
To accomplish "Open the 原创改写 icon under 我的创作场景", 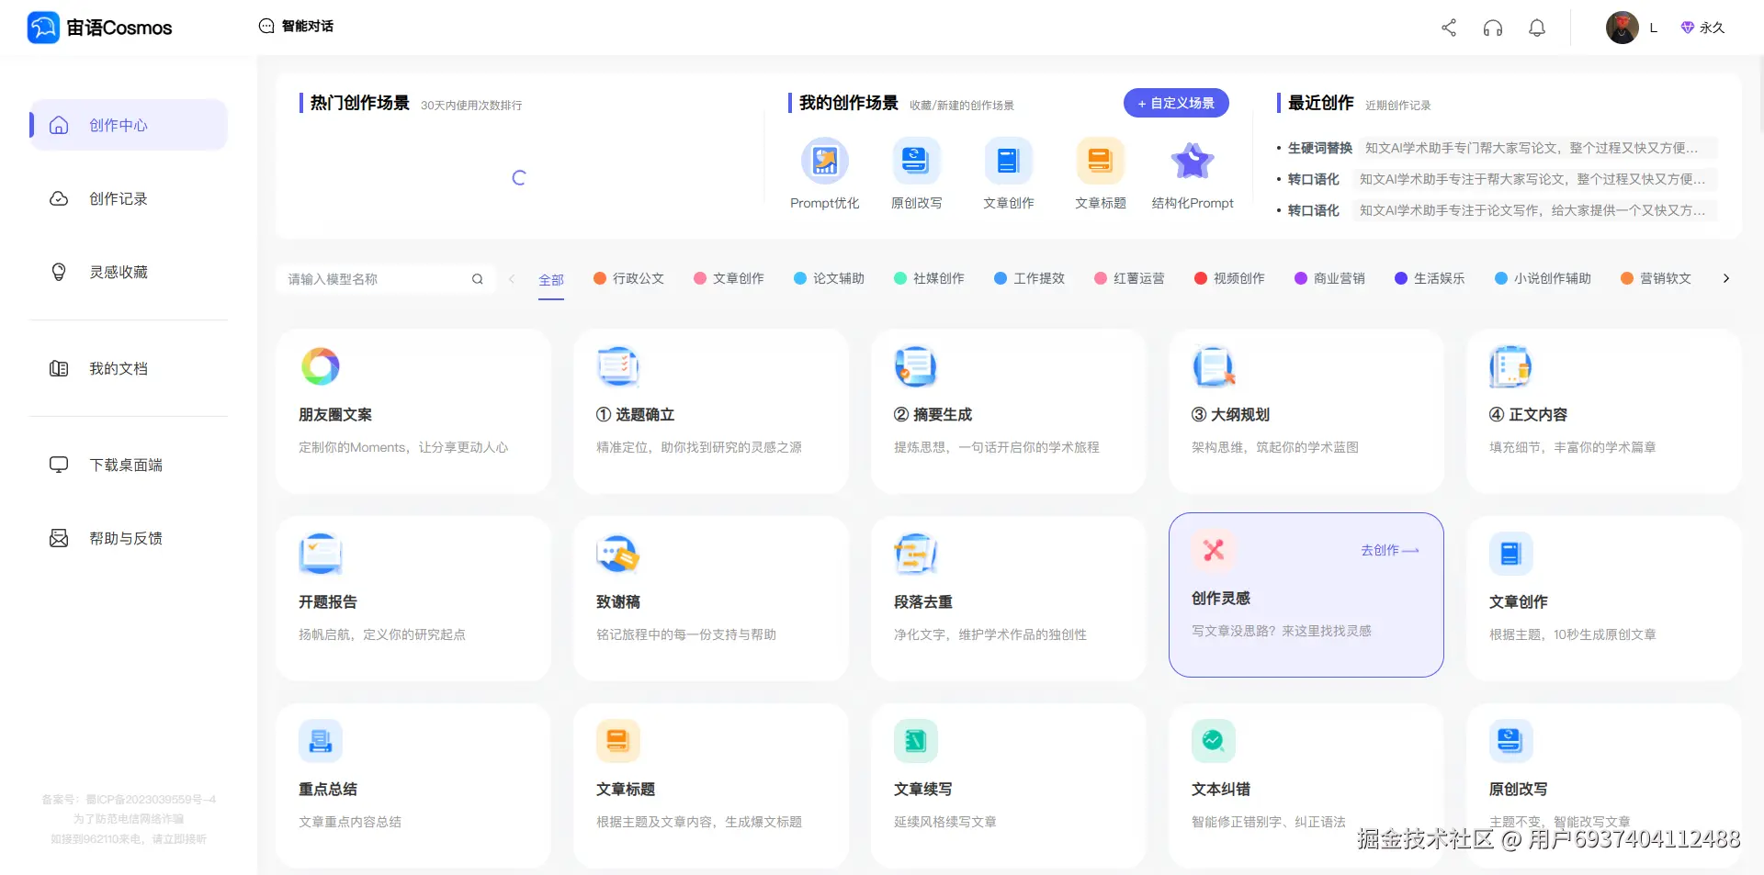I will pyautogui.click(x=917, y=161).
